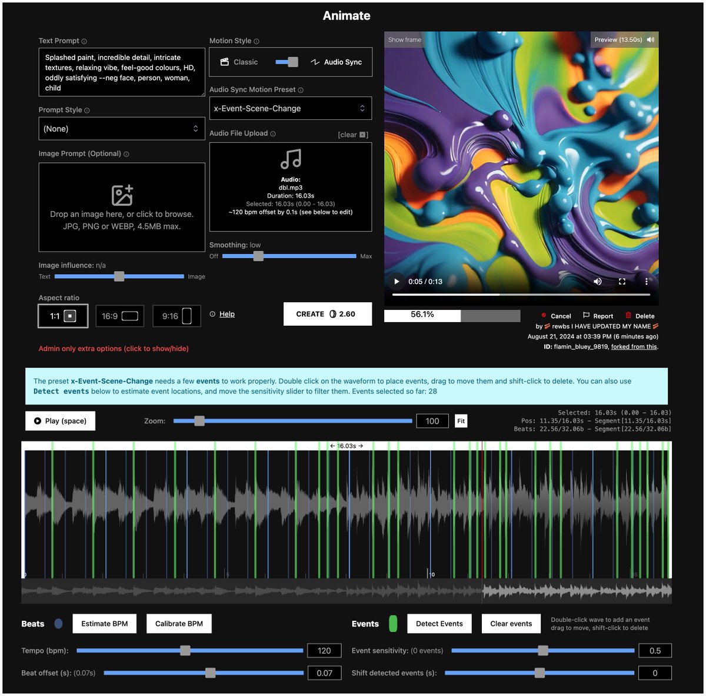Select the 1:1 aspect ratio
Screen dimensions: 706x696
(x=63, y=316)
